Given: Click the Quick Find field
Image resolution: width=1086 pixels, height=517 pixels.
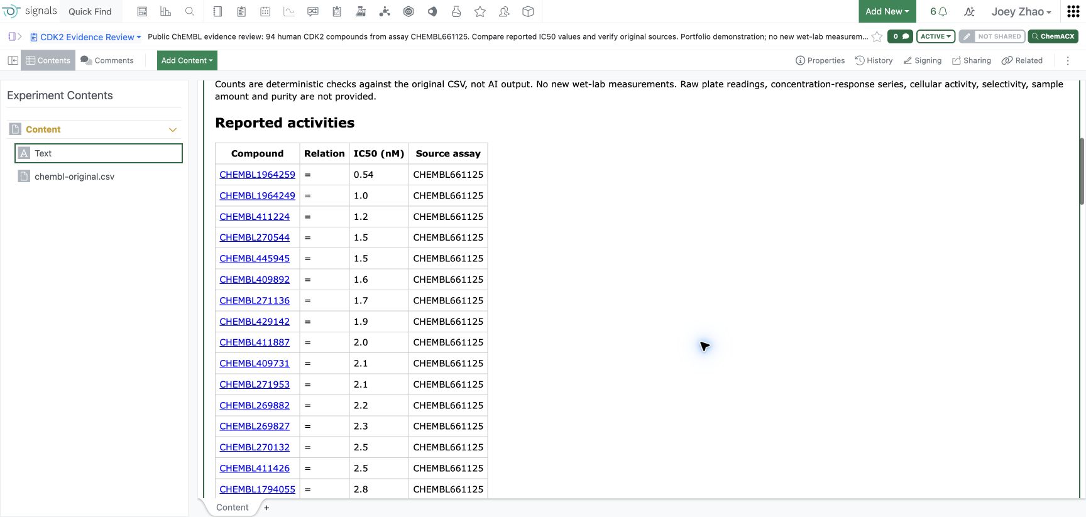Looking at the screenshot, I should click(x=90, y=11).
